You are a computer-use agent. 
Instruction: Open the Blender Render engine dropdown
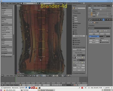tap(61, 3)
